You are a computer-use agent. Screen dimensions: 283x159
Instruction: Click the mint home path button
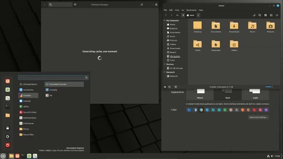pyautogui.click(x=191, y=15)
